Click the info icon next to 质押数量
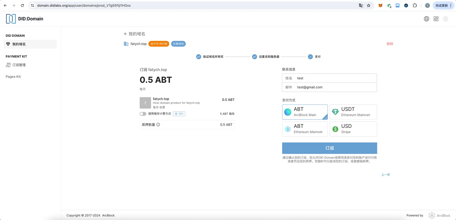Viewport: 456px width, 220px height. click(158, 125)
